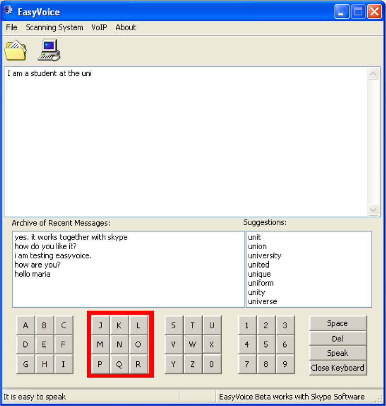Image resolution: width=386 pixels, height=406 pixels.
Task: Open the About menu
Action: (126, 27)
